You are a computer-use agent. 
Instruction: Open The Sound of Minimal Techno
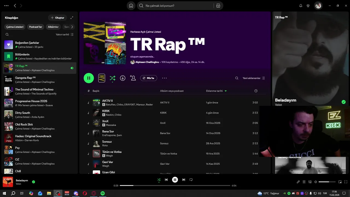40,91
